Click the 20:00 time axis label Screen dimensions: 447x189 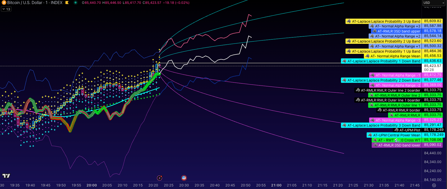coord(92,185)
